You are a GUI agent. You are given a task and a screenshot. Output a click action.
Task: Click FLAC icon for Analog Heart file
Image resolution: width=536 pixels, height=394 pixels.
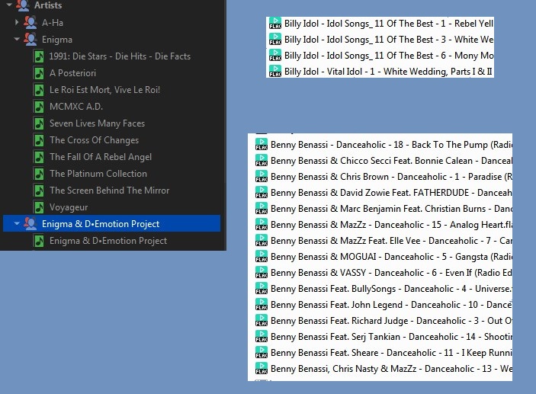pyautogui.click(x=262, y=225)
